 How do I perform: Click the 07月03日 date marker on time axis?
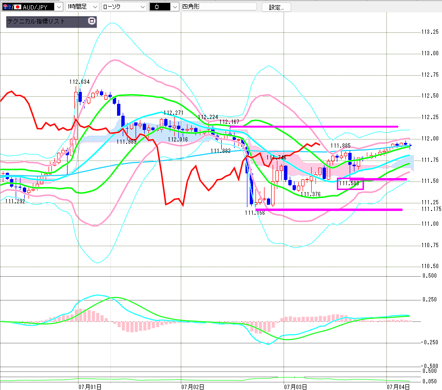295,387
